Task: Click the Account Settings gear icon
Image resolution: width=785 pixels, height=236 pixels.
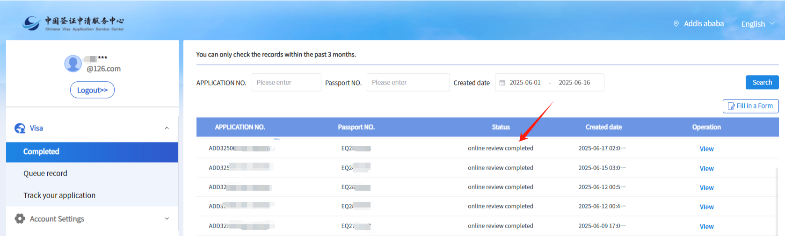Action: click(20, 219)
